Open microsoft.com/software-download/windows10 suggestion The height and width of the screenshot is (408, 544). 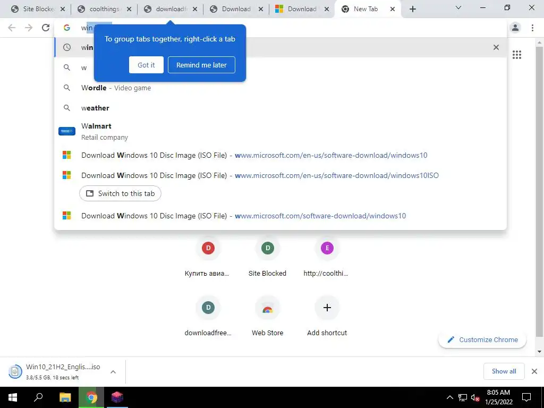click(280, 216)
